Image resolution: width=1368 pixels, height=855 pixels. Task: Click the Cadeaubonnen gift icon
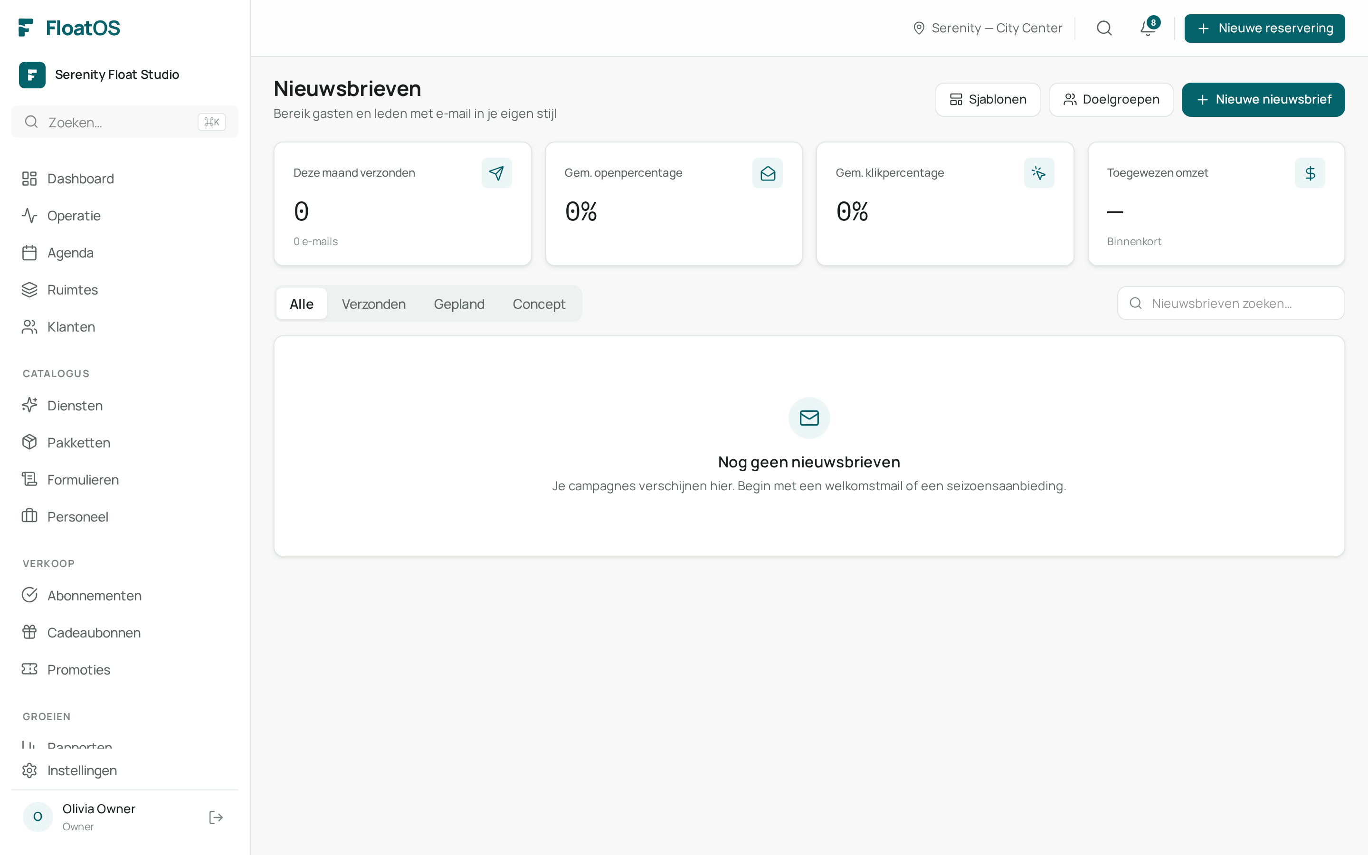pyautogui.click(x=29, y=633)
